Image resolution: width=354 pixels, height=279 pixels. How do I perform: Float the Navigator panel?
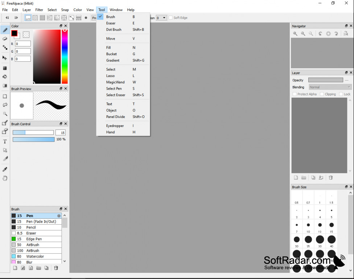pyautogui.click(x=346, y=26)
